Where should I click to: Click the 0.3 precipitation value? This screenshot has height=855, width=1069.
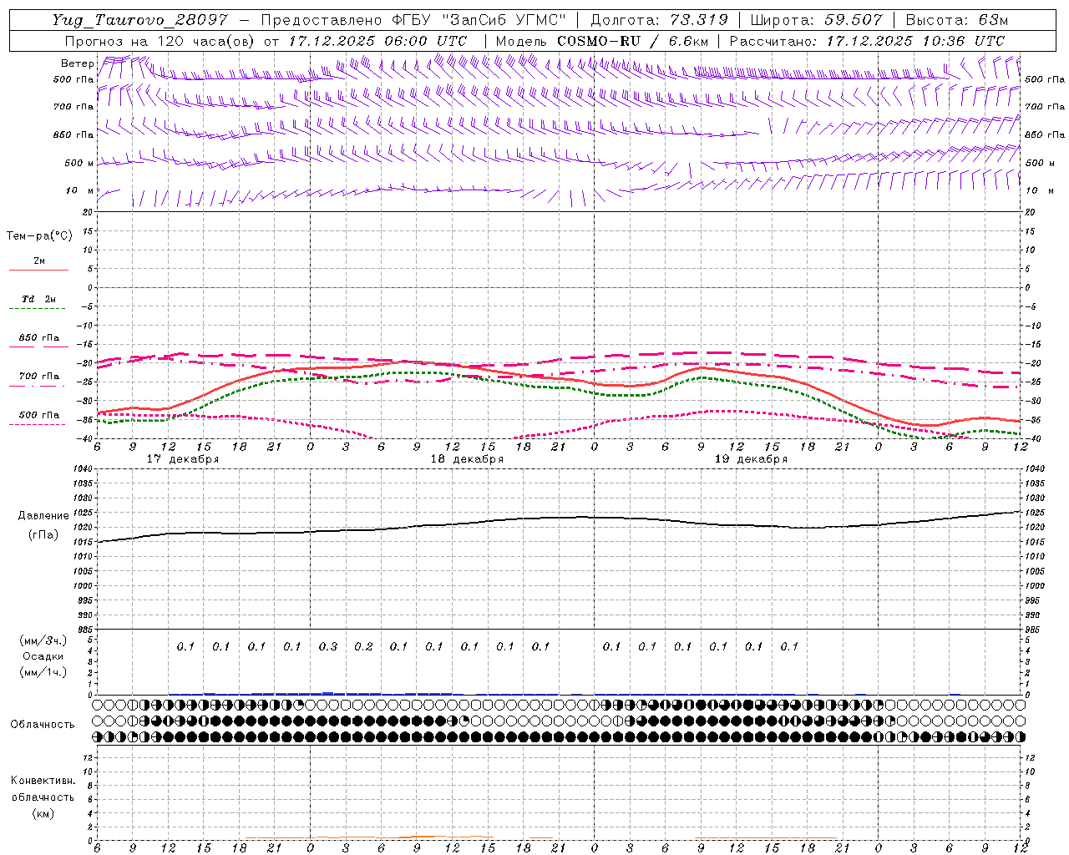click(328, 647)
